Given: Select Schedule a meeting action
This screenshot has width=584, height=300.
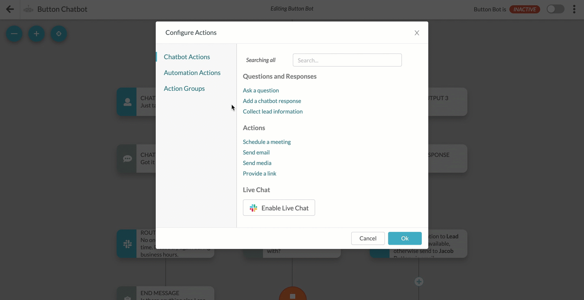Looking at the screenshot, I should (x=267, y=142).
